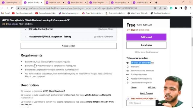Open the LearnEngineering.in bookmark
The image size is (193, 108).
pyautogui.click(x=69, y=13)
